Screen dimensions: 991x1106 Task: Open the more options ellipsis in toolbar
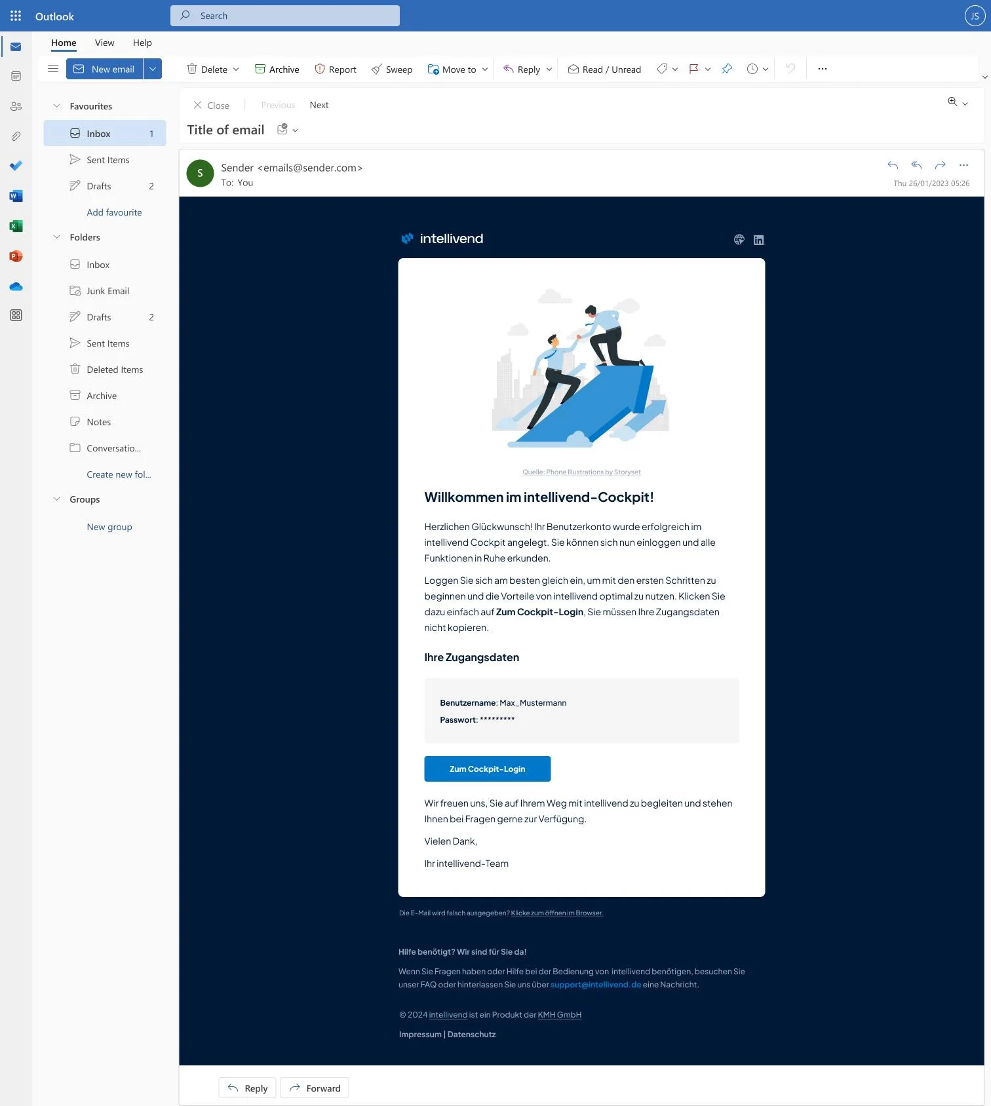coord(823,69)
